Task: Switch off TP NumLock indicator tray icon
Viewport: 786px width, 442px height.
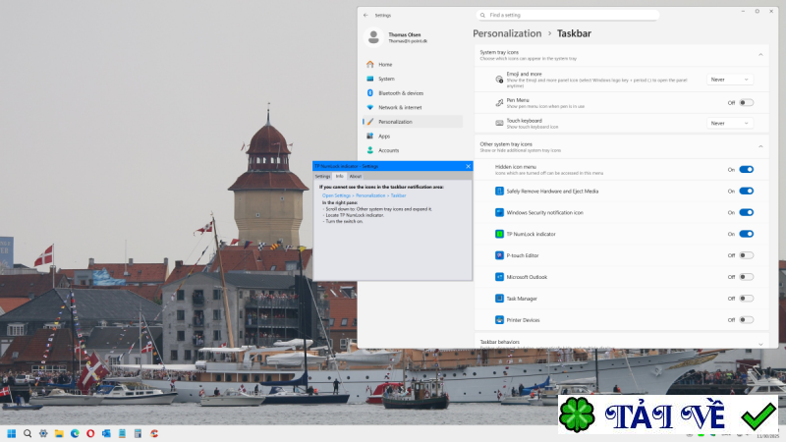Action: pyautogui.click(x=746, y=234)
